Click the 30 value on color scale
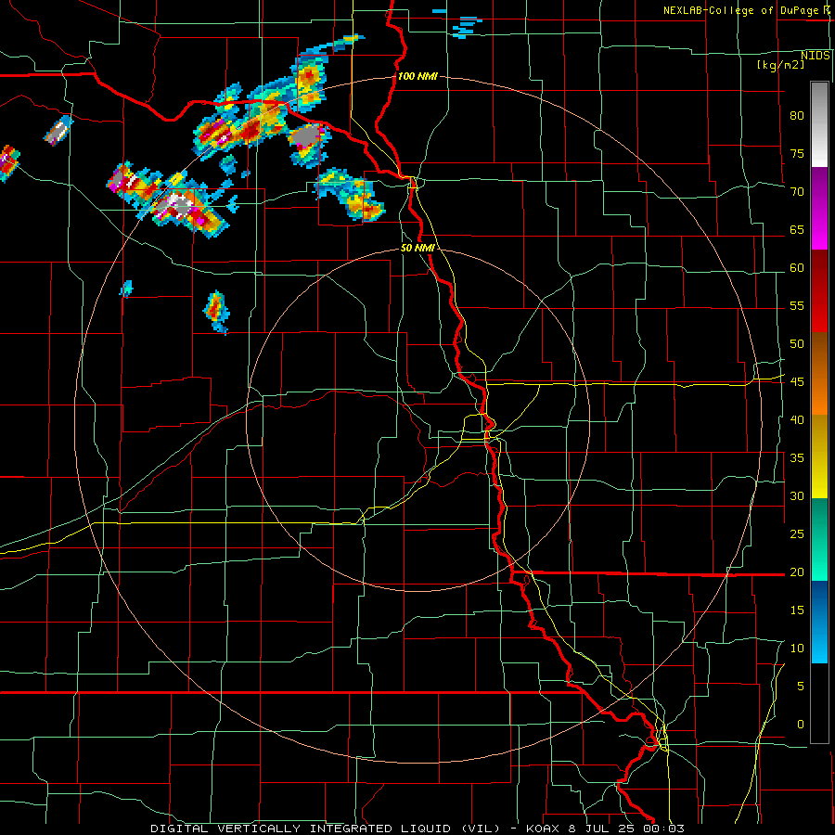The width and height of the screenshot is (835, 835). [x=797, y=496]
